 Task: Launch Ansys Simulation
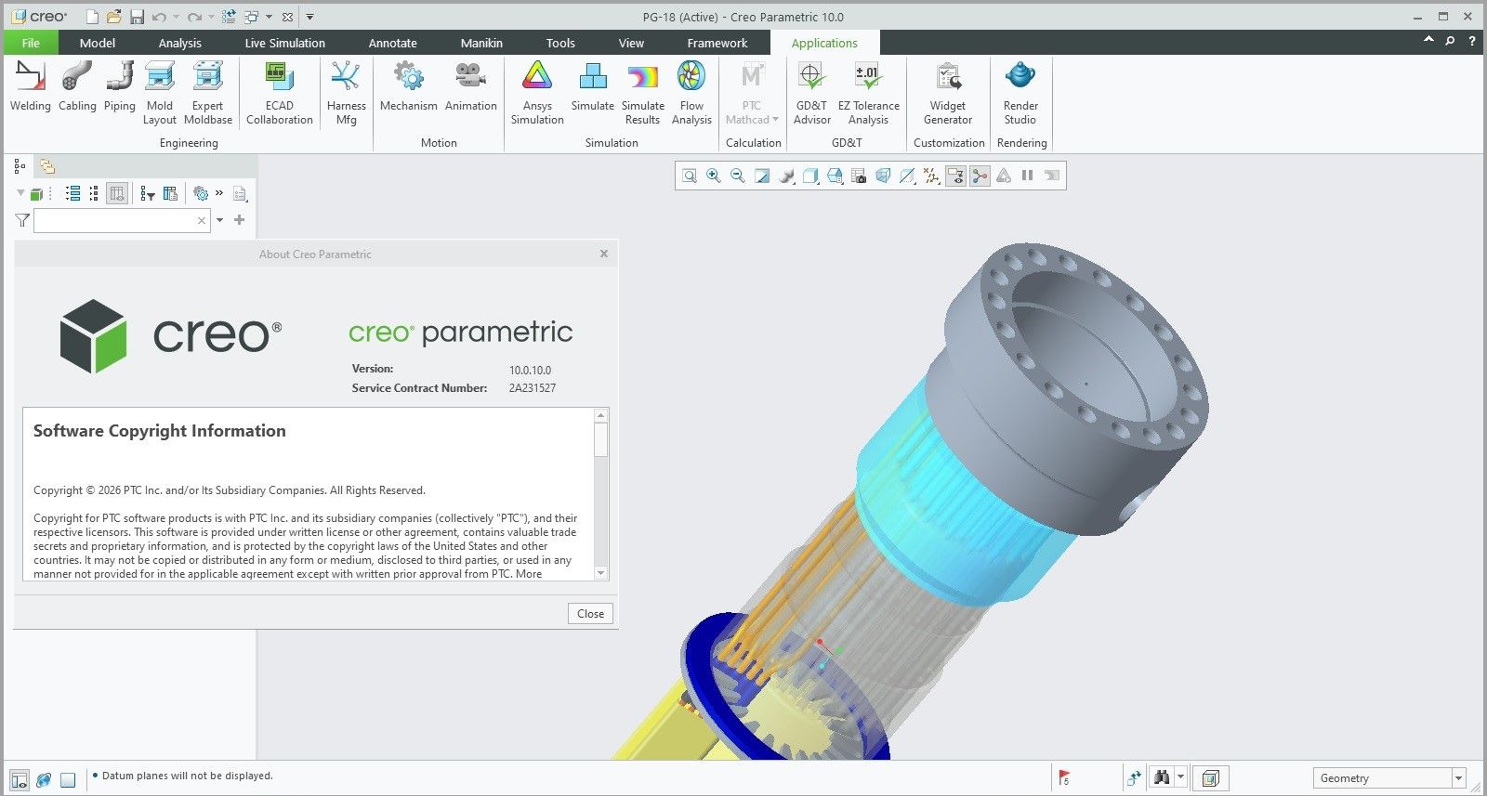537,90
